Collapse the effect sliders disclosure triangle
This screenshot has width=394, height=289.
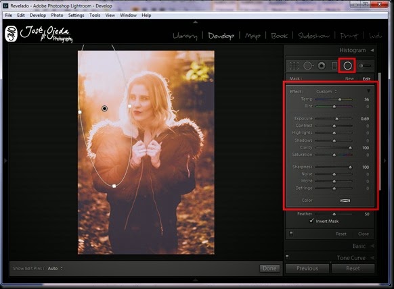pos(368,90)
